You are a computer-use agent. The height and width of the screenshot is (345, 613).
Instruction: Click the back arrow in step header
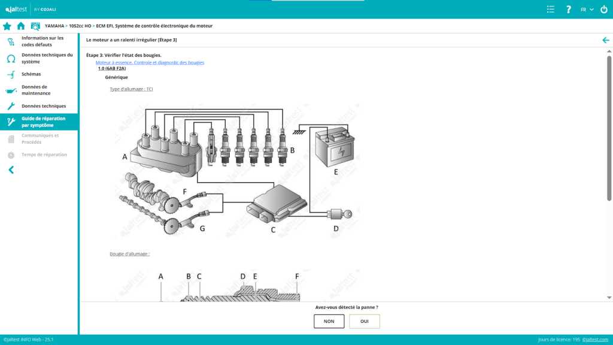click(x=605, y=40)
